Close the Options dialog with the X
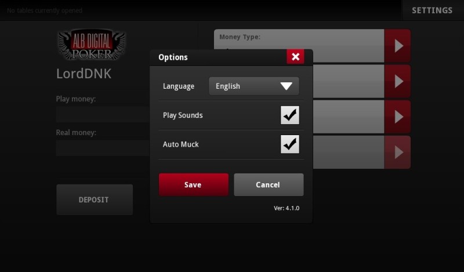 (x=295, y=56)
